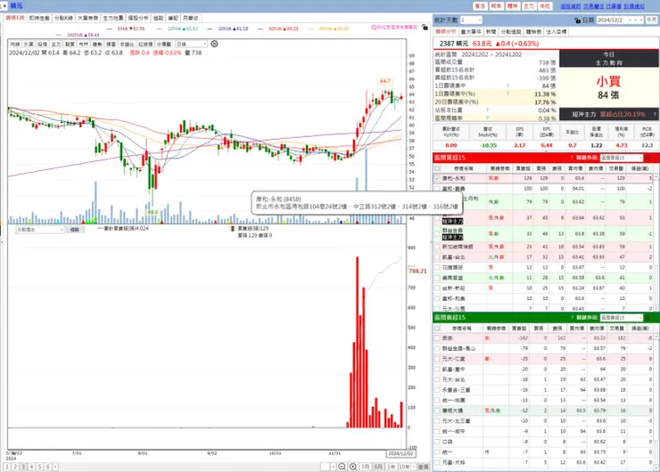This screenshot has width=660, height=472.
Task: Open the 交易醫生 link in title bar
Action: pyautogui.click(x=593, y=6)
